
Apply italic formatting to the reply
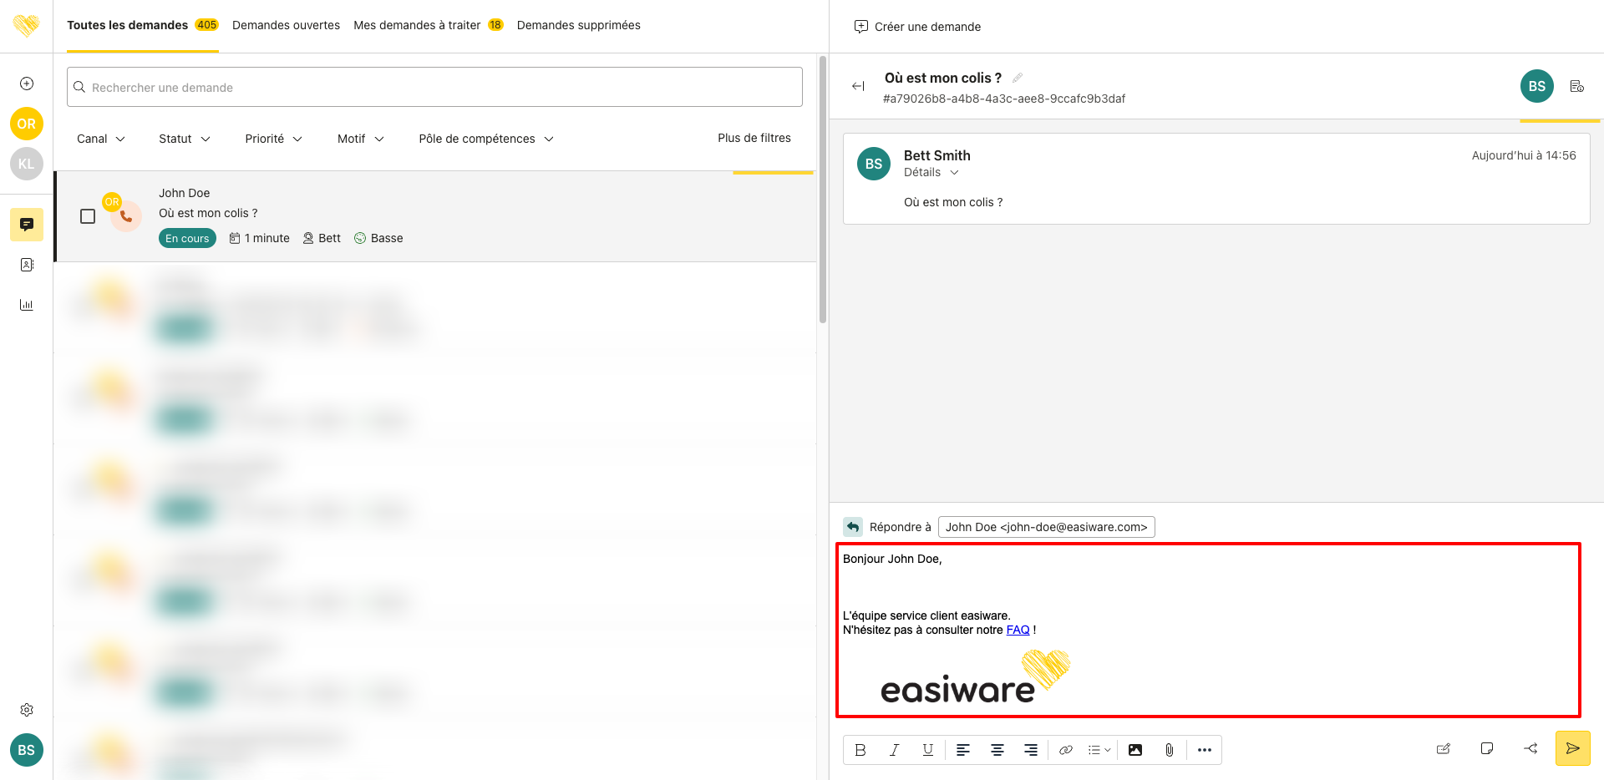pyautogui.click(x=894, y=750)
